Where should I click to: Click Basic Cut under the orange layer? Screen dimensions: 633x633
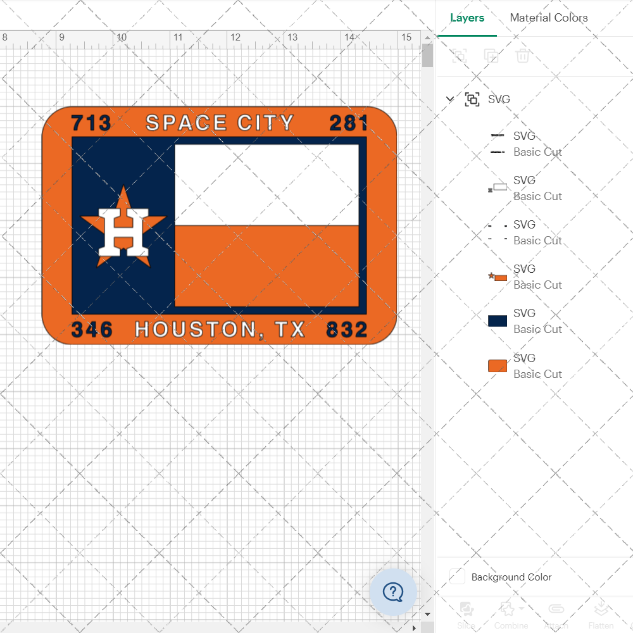pos(537,374)
